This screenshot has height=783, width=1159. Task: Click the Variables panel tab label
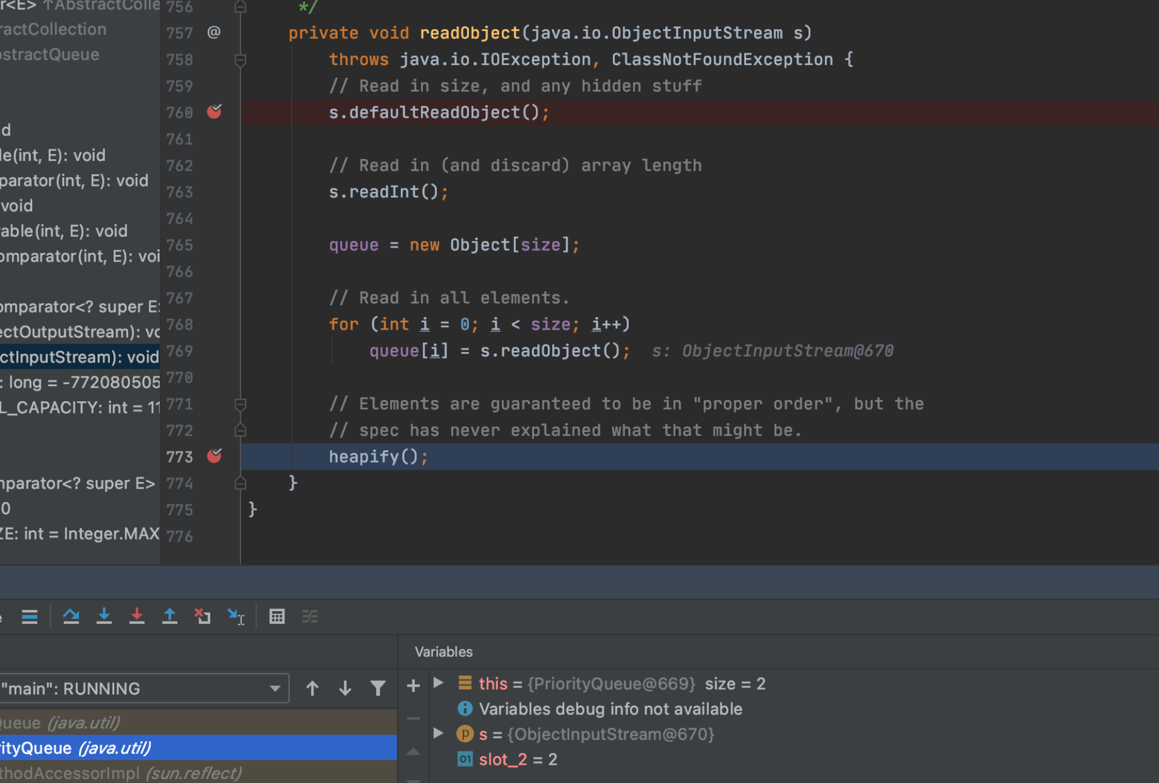click(443, 652)
